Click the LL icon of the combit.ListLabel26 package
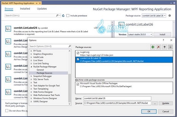Viewport: 177px width, 117px height. tap(8, 29)
